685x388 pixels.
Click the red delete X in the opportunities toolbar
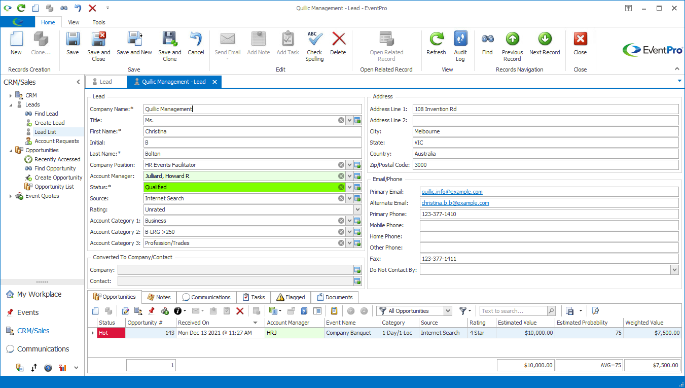pyautogui.click(x=240, y=311)
